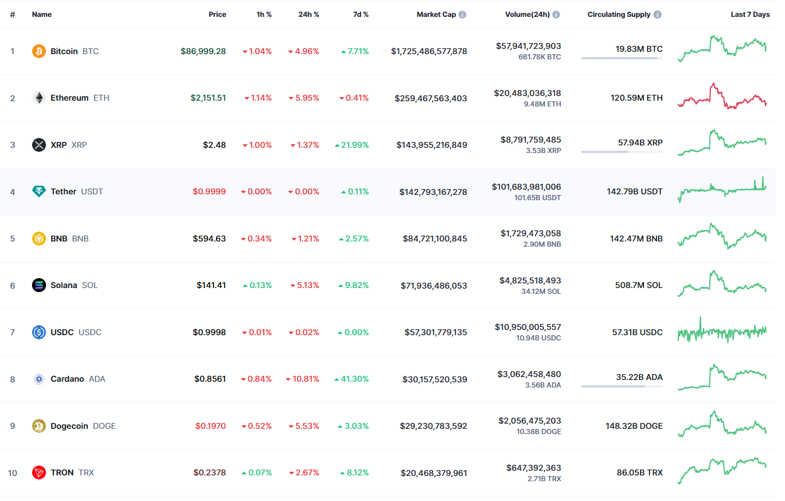
Task: Open Ethereum's red 7-day sparkline chart
Action: tap(722, 96)
